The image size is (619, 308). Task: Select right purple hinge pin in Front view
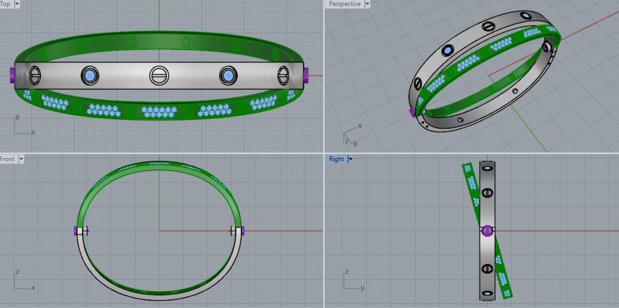click(243, 231)
